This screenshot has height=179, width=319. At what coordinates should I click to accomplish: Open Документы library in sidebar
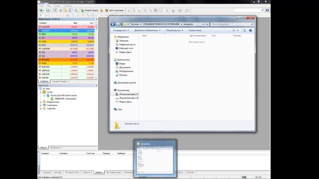125,68
